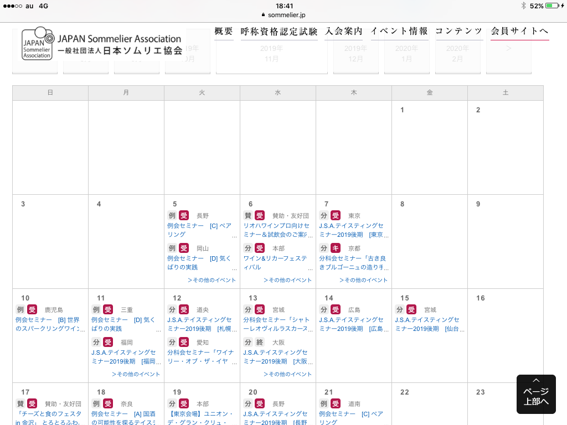Open the イベント情報 menu item
Screen dimensions: 567x425
(399, 32)
